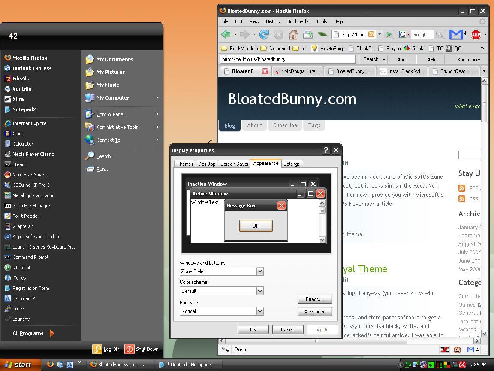Screen dimensions: 494x371
Task: Click the Shut Down button
Action: click(x=142, y=349)
